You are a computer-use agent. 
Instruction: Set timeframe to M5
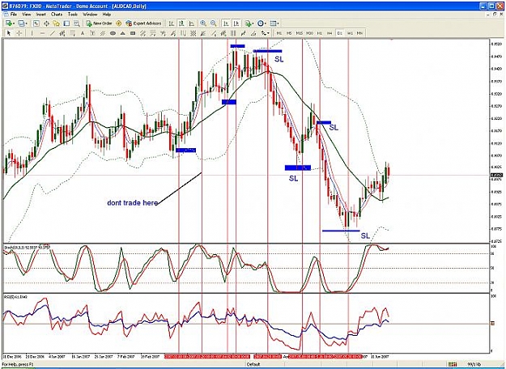[289, 33]
